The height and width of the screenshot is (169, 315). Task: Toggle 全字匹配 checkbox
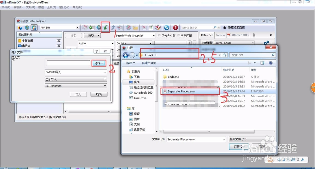(178, 35)
